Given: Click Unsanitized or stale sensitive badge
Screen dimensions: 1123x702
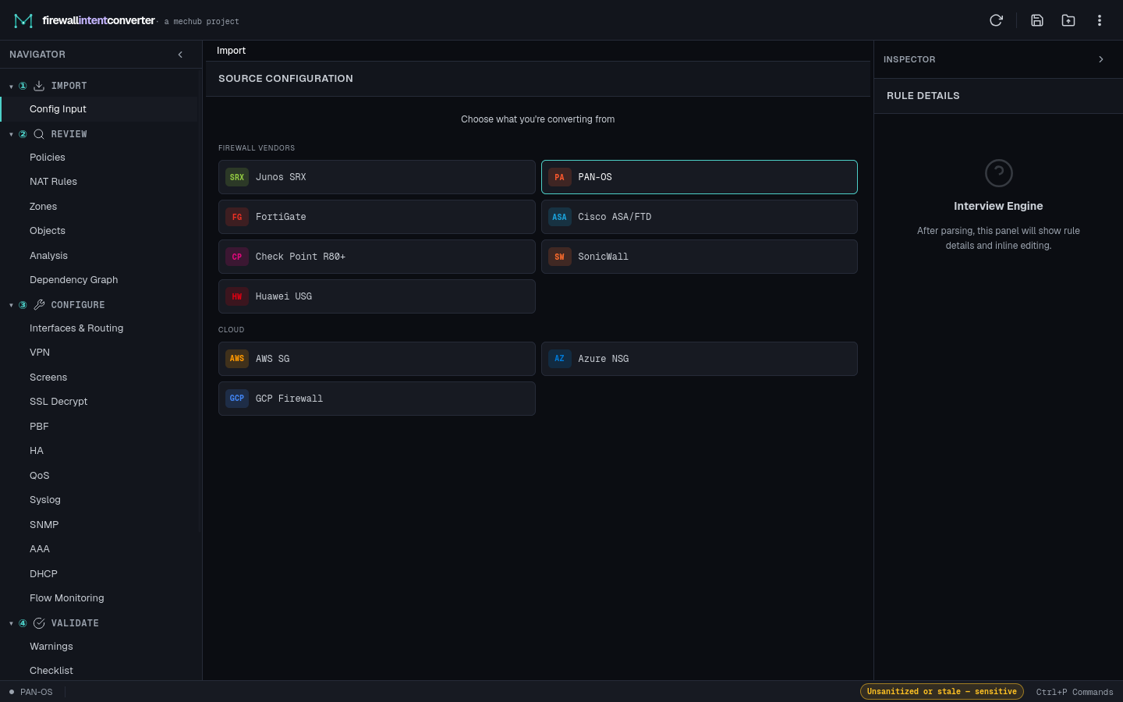Looking at the screenshot, I should click(x=942, y=692).
